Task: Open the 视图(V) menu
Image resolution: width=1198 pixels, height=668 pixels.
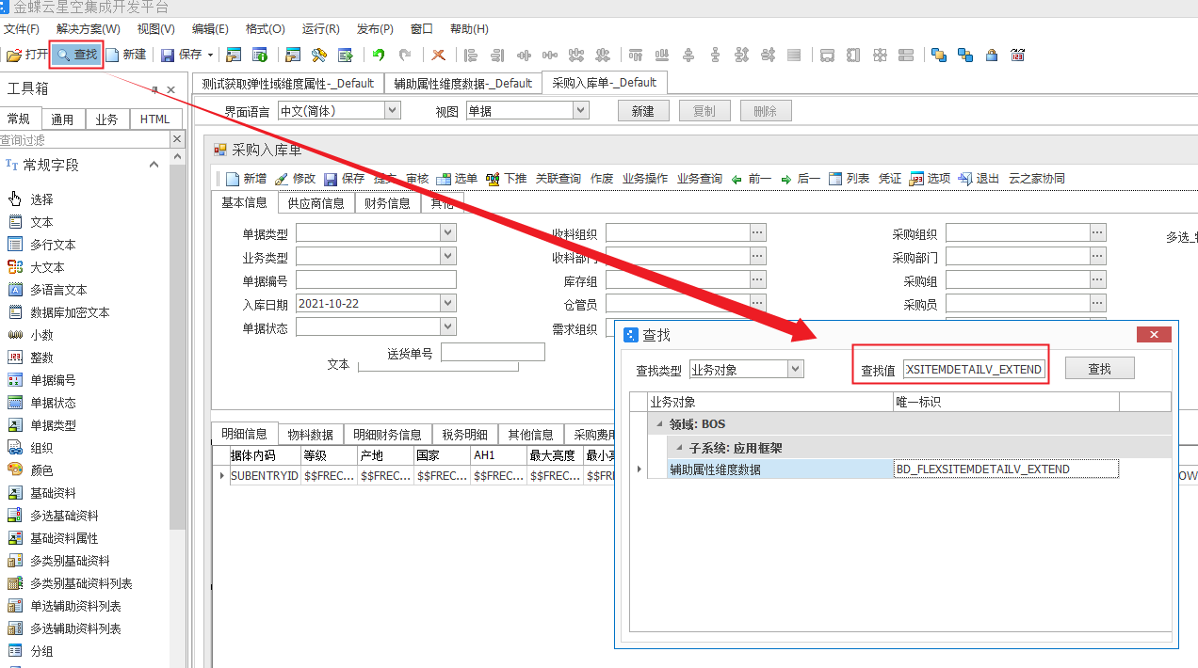Action: point(155,29)
